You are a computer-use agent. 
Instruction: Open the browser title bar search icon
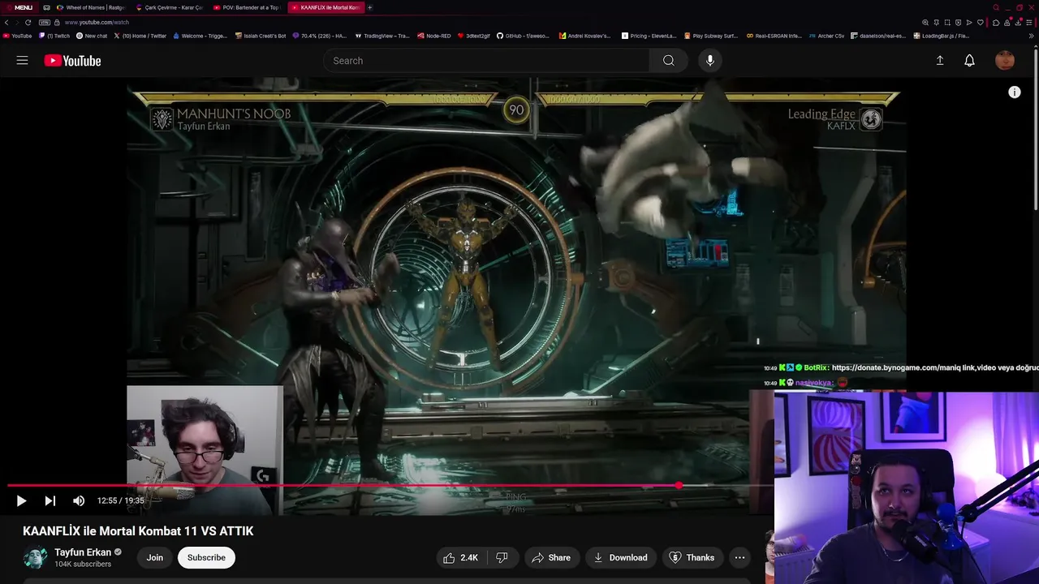tap(996, 7)
